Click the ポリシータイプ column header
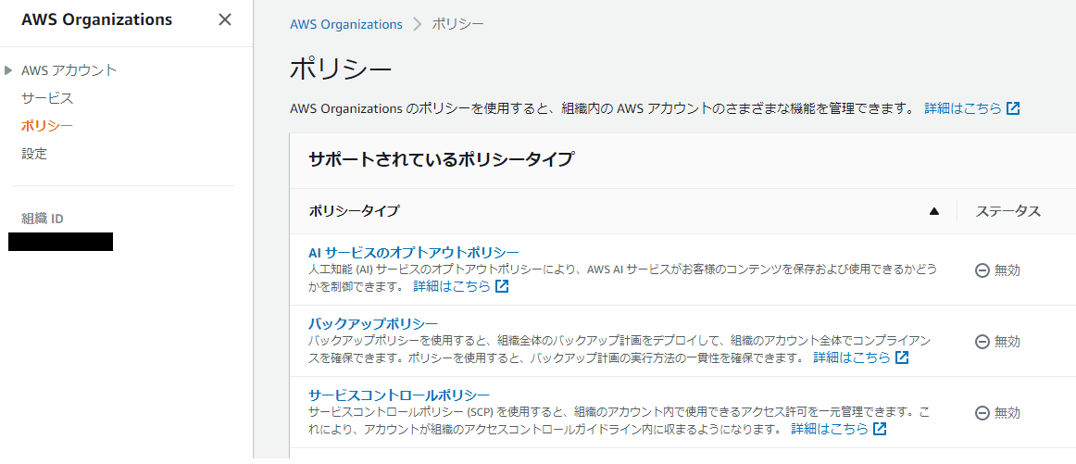The width and height of the screenshot is (1076, 464). pos(354,211)
